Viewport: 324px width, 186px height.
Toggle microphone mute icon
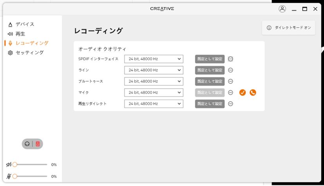pos(9,176)
